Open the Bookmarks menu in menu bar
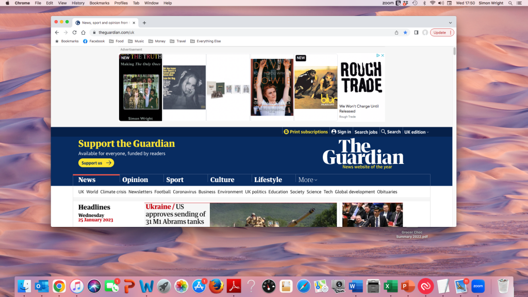 (x=99, y=3)
